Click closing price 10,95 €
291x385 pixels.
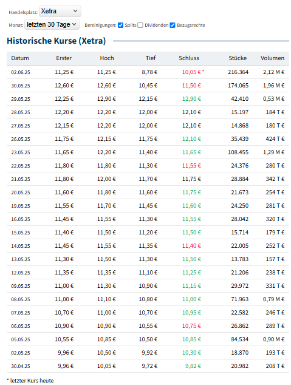tap(191, 313)
